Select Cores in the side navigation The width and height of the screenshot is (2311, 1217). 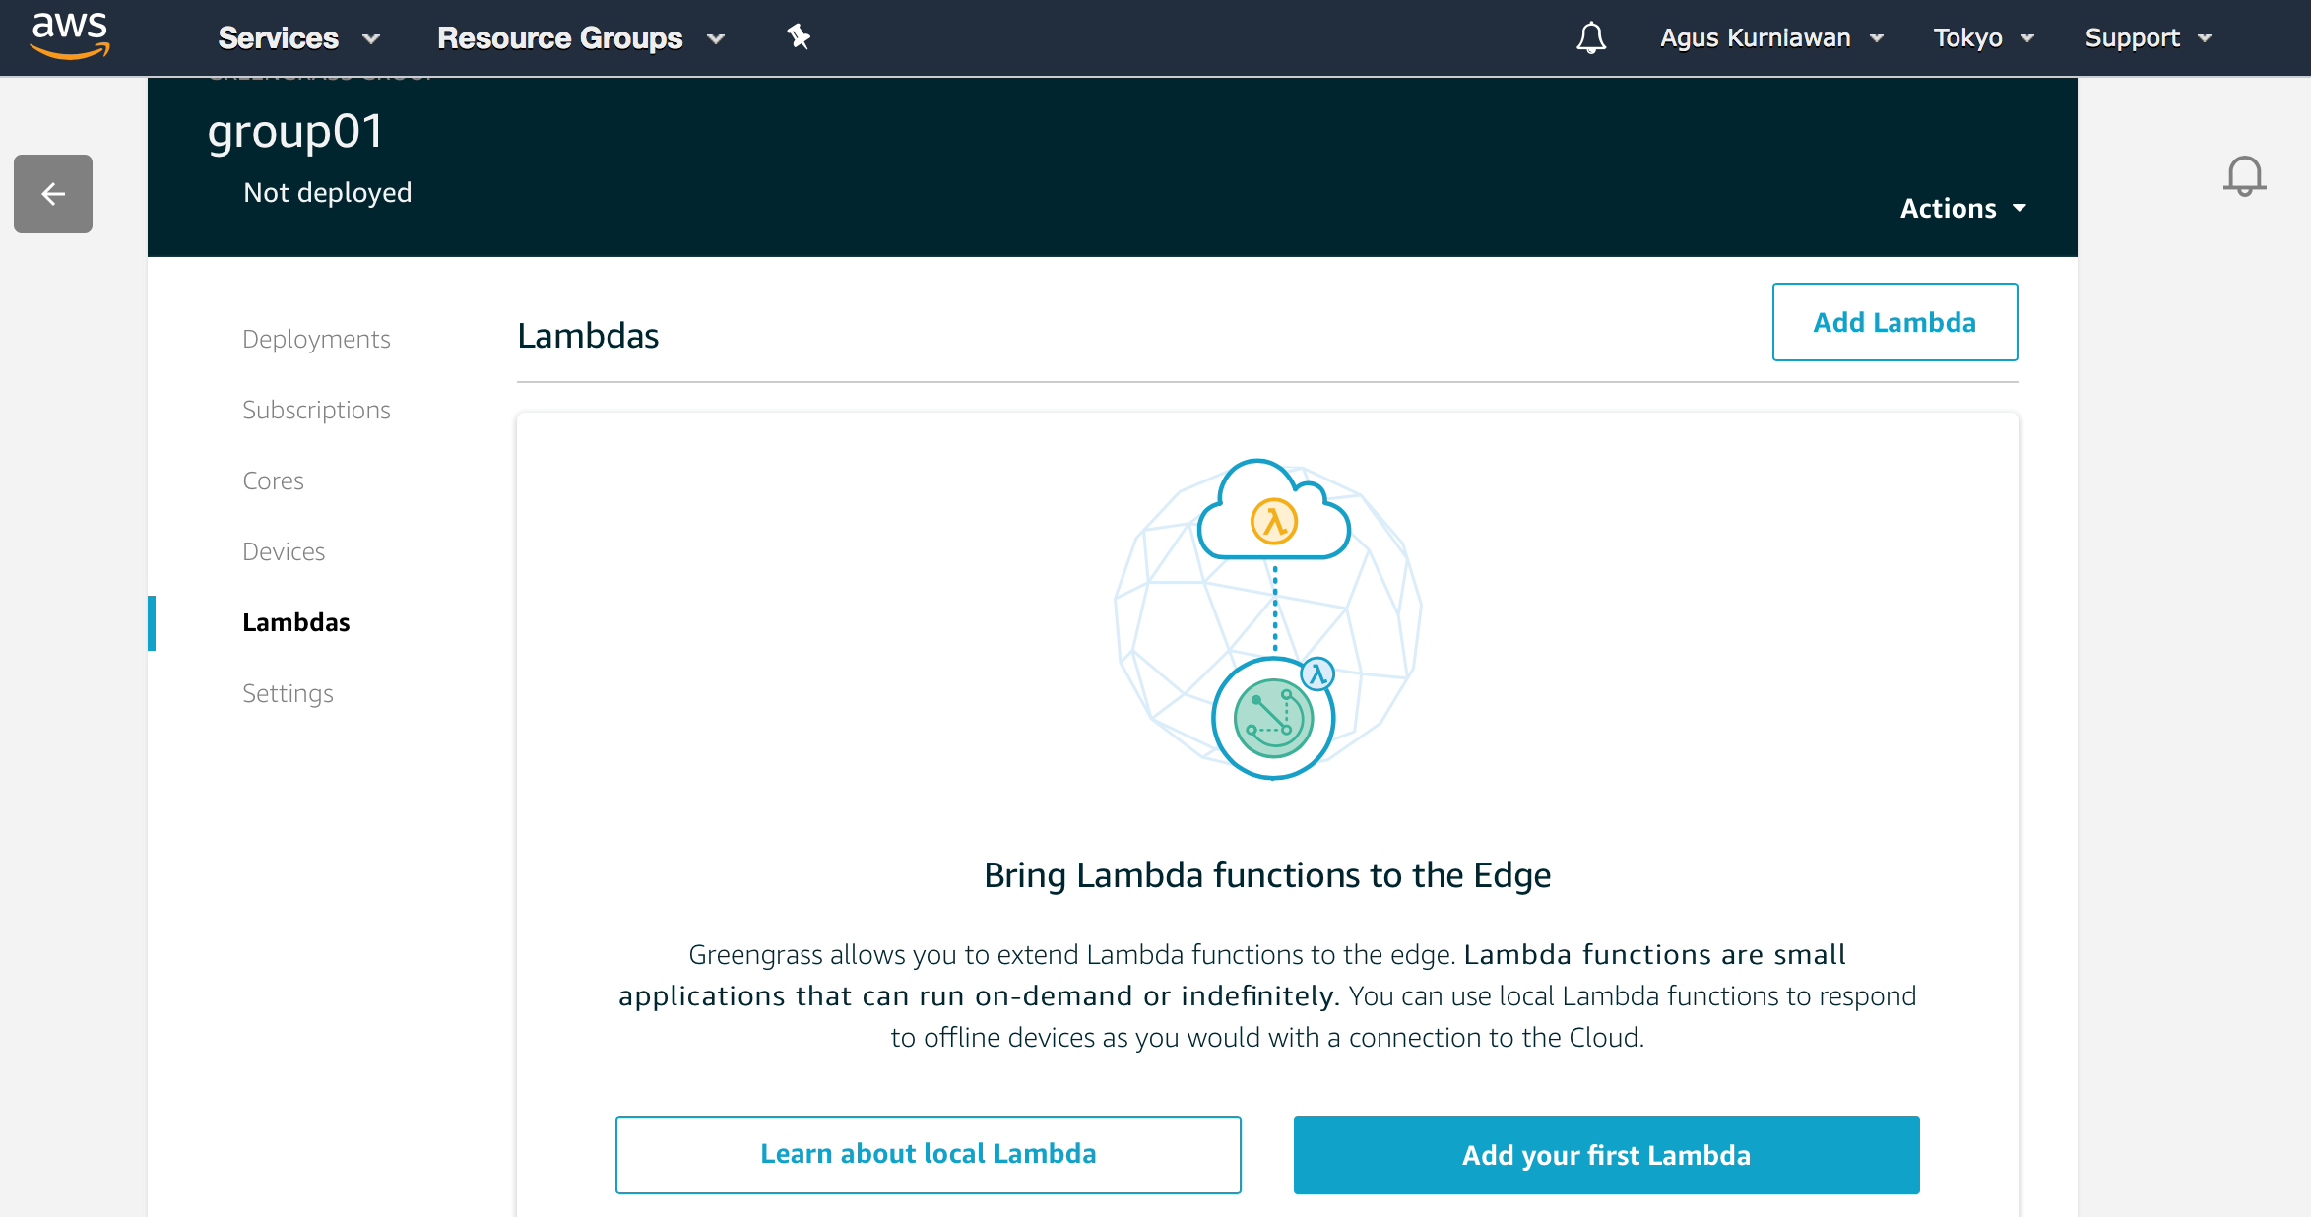[x=273, y=480]
